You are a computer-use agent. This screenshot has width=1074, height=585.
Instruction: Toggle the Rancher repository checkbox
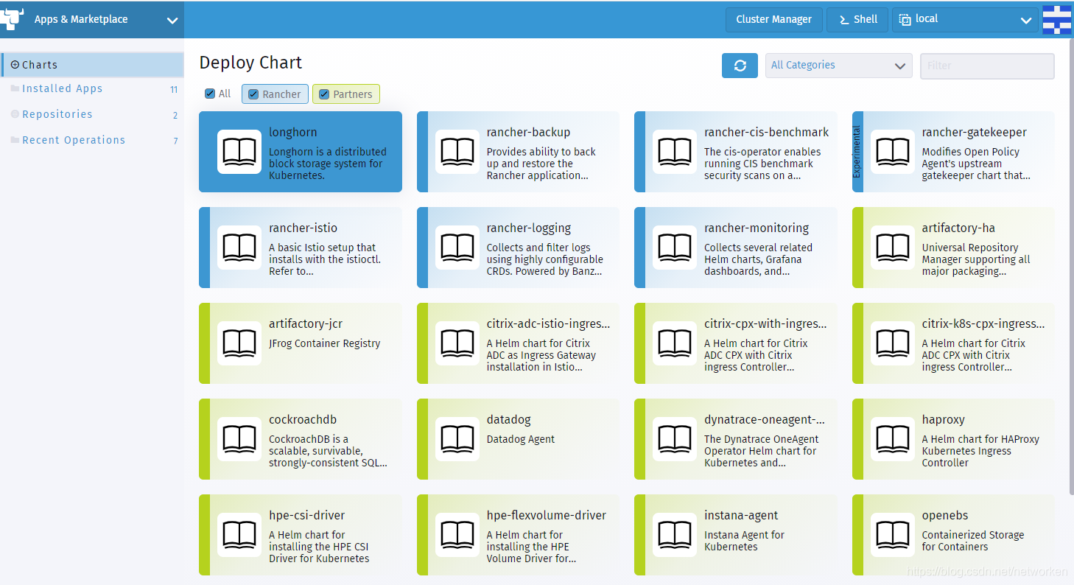coord(253,94)
